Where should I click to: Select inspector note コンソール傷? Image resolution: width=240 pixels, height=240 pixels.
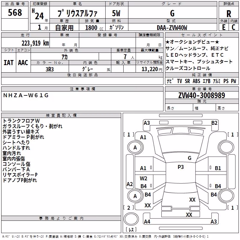click(16, 164)
